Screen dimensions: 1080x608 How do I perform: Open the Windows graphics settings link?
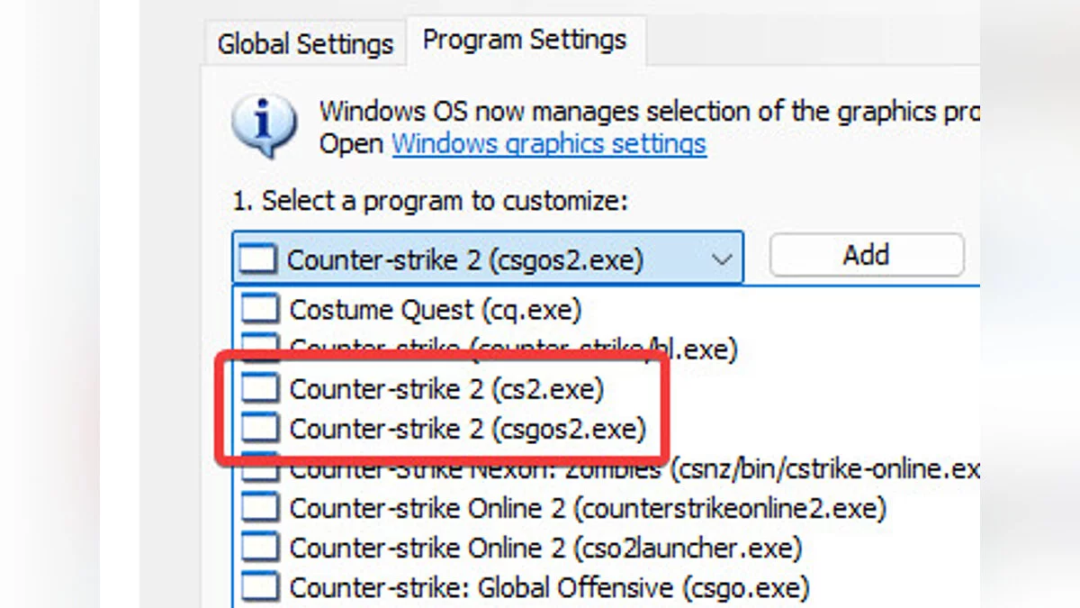tap(549, 144)
